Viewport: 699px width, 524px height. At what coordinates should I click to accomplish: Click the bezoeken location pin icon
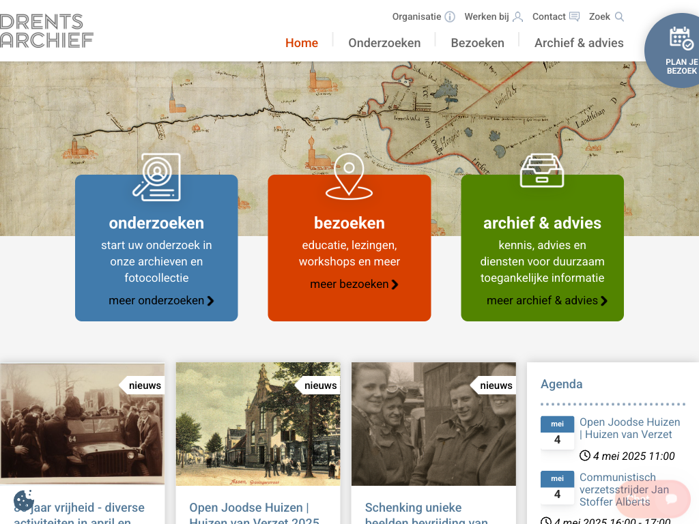click(349, 177)
